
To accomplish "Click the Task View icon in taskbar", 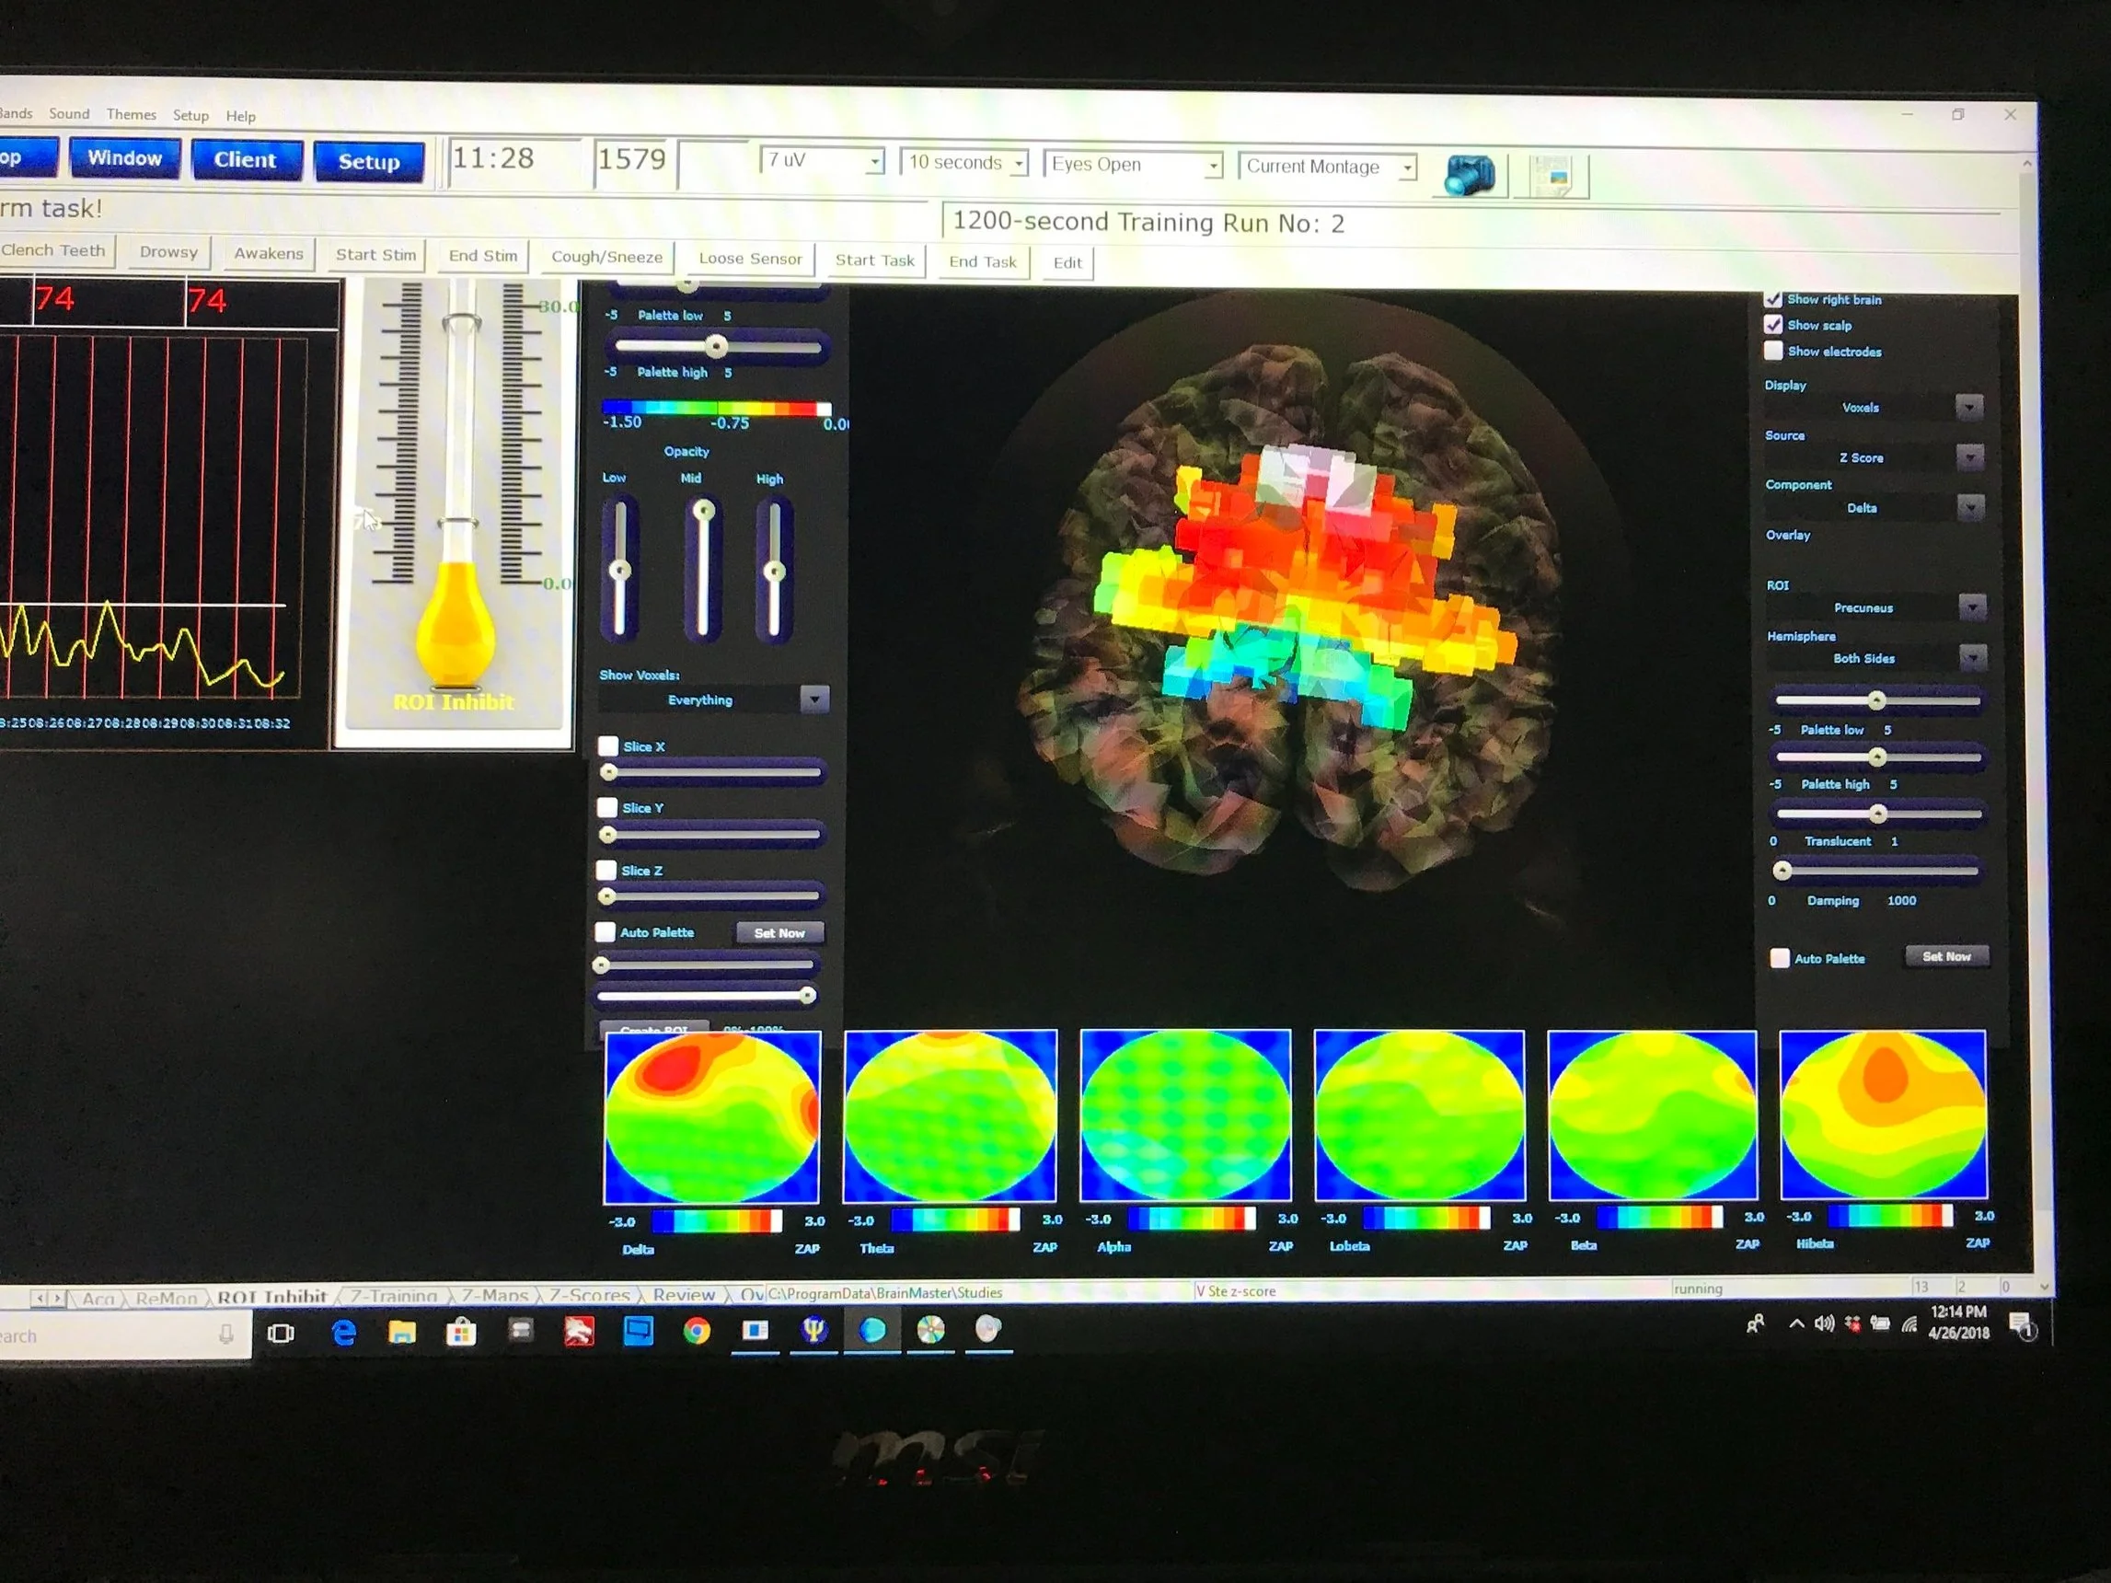I will (x=281, y=1333).
